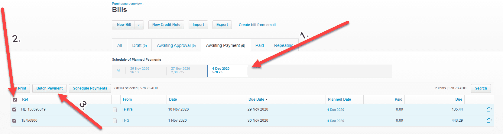Click Create bill from email link
The image size is (503, 134).
[x=257, y=25]
